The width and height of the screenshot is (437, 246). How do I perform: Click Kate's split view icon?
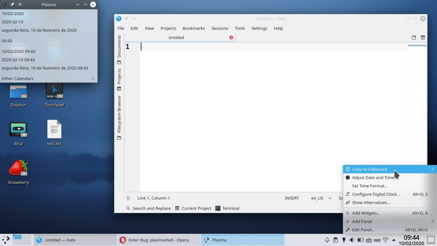(x=423, y=38)
